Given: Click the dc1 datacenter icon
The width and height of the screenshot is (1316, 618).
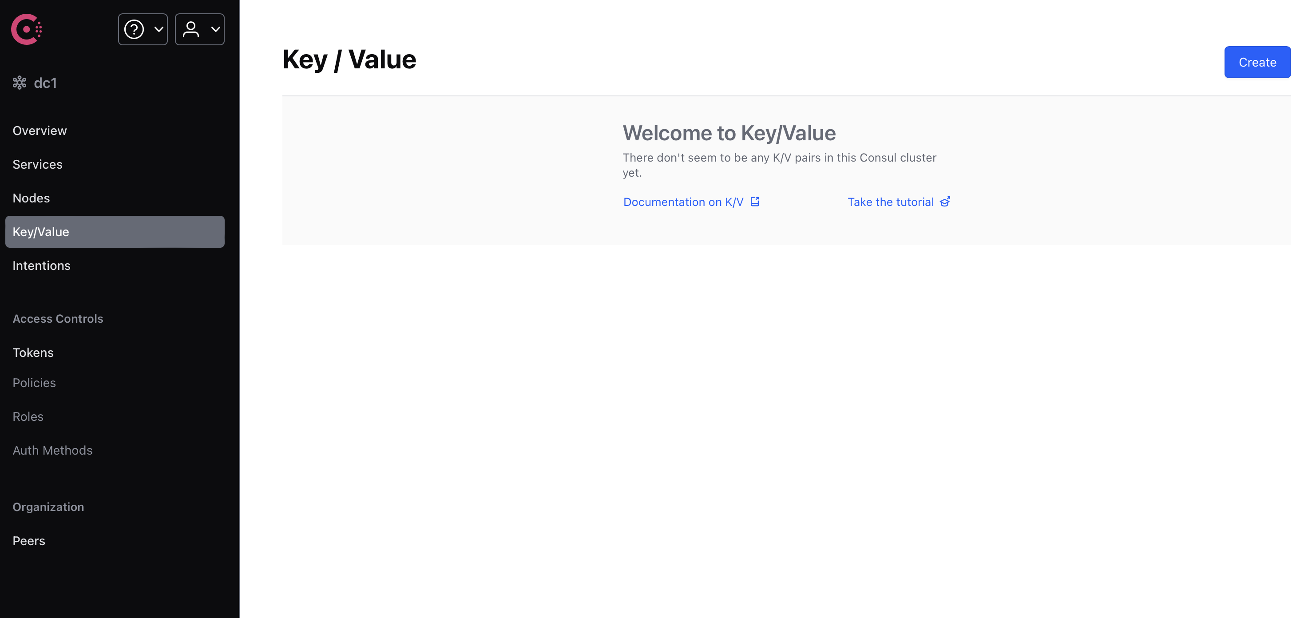Looking at the screenshot, I should tap(20, 83).
